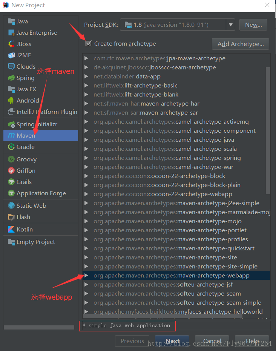
Task: Click the Cancel button
Action: (212, 341)
